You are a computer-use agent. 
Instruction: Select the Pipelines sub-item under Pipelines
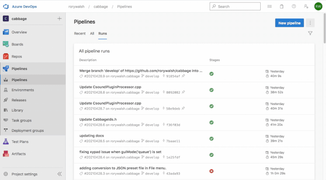pos(33,80)
